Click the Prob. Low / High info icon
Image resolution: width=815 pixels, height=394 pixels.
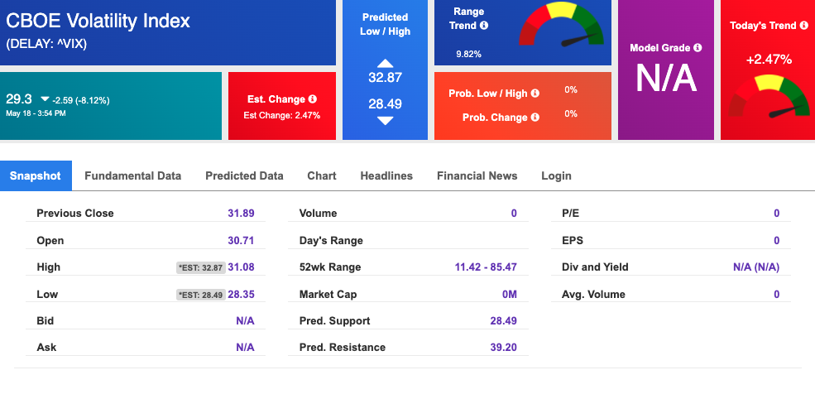[535, 93]
